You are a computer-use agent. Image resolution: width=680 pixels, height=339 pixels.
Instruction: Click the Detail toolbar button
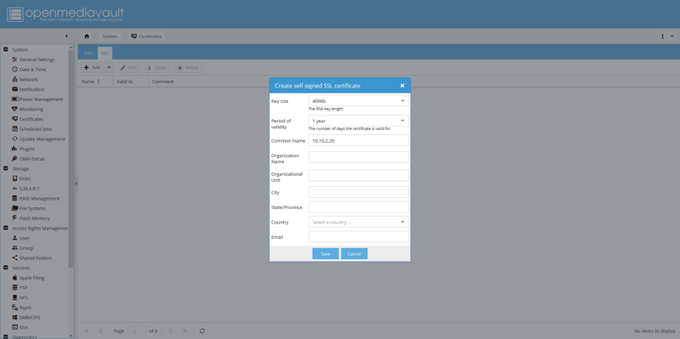click(157, 68)
